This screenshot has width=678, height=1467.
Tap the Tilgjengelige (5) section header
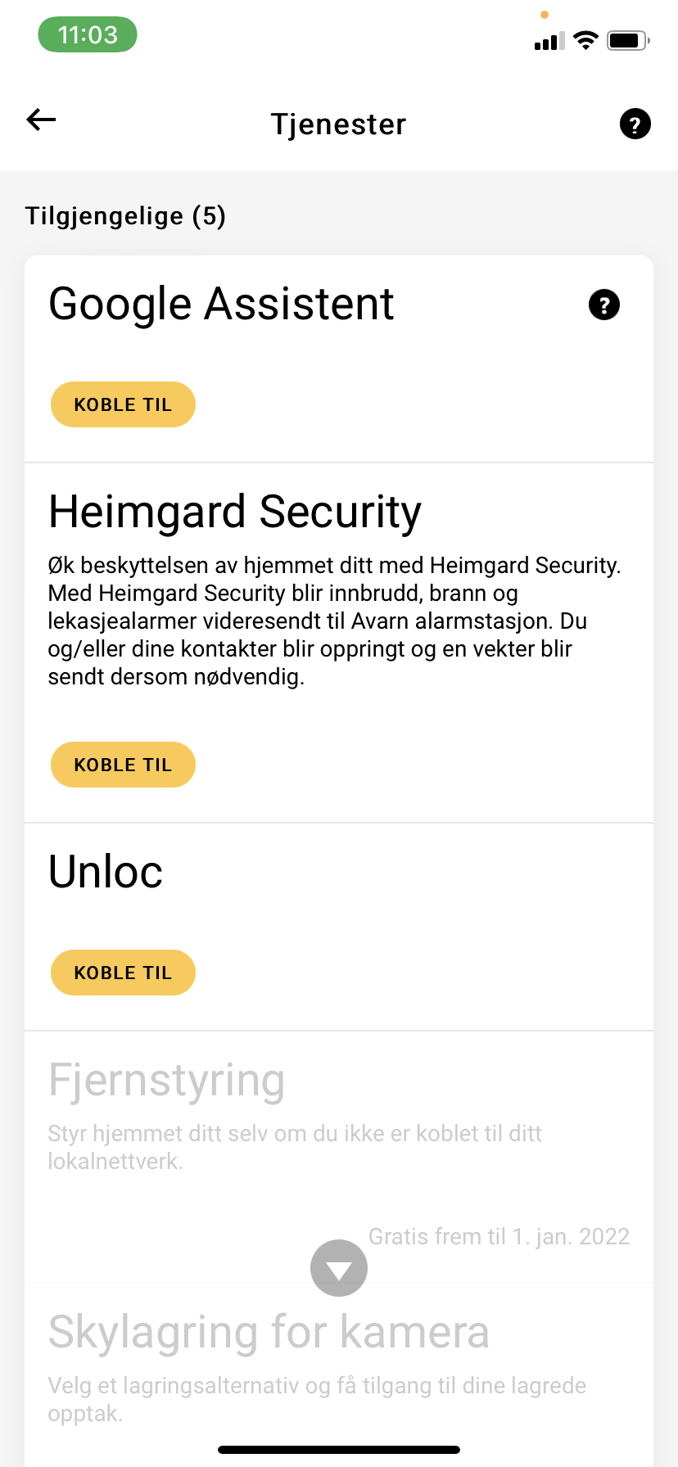pyautogui.click(x=125, y=216)
